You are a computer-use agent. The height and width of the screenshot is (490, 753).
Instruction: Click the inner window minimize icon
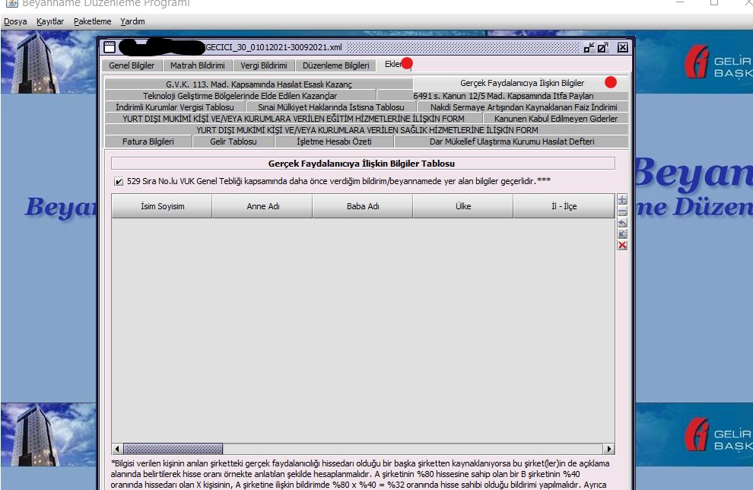click(589, 47)
